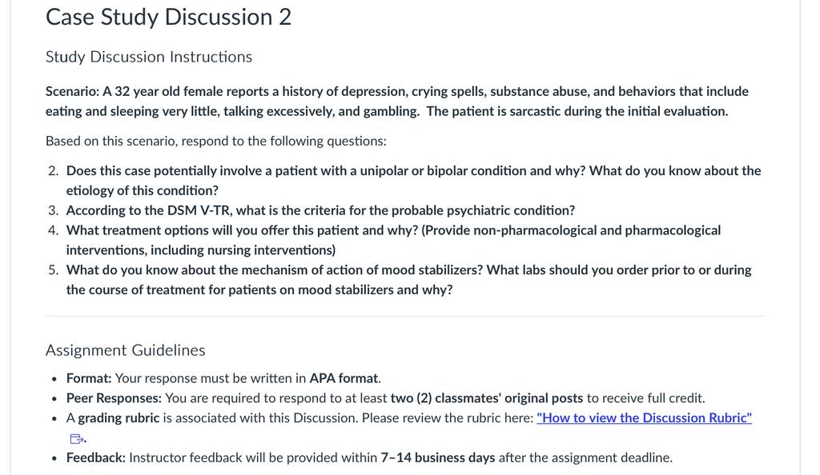This screenshot has height=475, width=820.
Task: Click "two (2) classmates' original posts" text
Action: (x=487, y=398)
